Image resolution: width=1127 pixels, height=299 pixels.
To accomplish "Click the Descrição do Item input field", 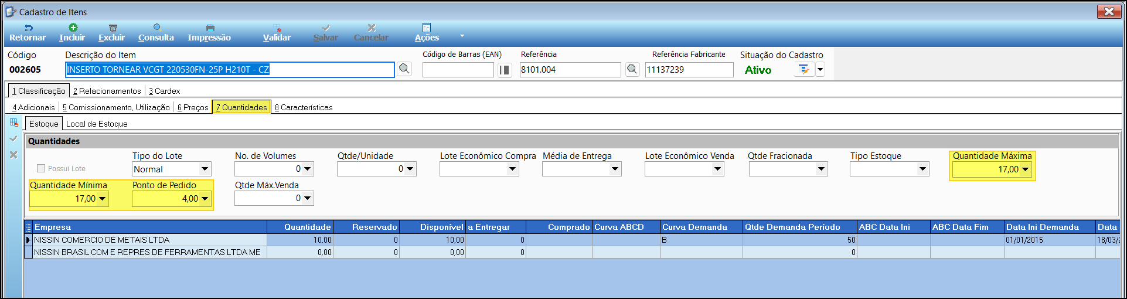I will coord(230,70).
